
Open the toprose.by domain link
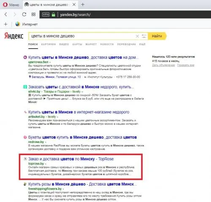point(36,164)
